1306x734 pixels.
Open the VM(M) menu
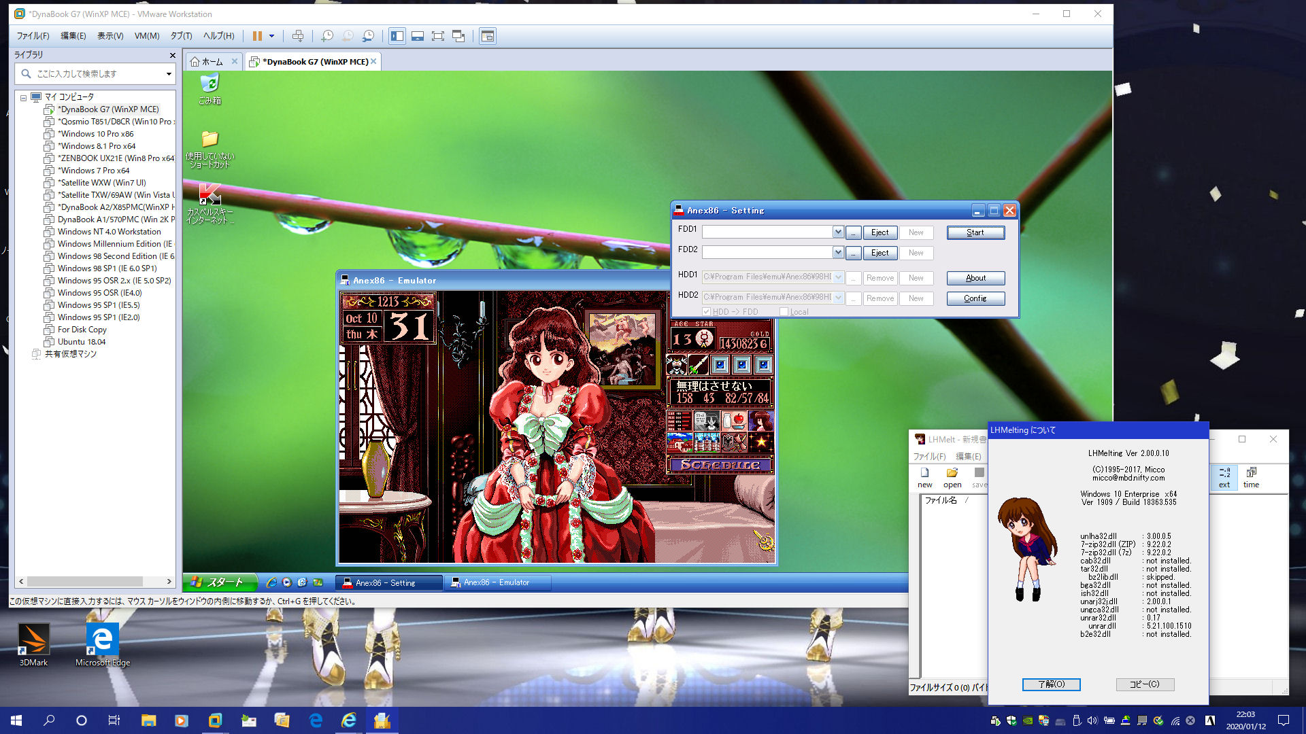point(147,36)
